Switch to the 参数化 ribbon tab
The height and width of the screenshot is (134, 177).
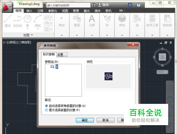coord(53,11)
